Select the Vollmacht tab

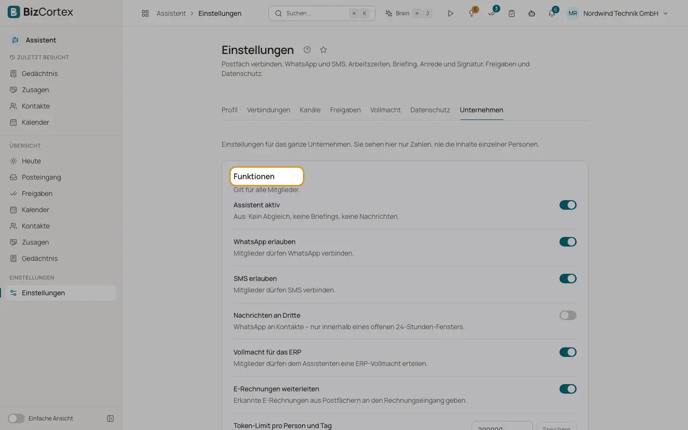click(x=386, y=110)
